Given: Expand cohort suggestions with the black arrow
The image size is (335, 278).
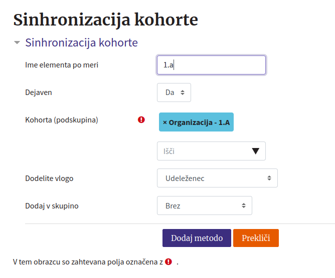Looking at the screenshot, I should [256, 151].
